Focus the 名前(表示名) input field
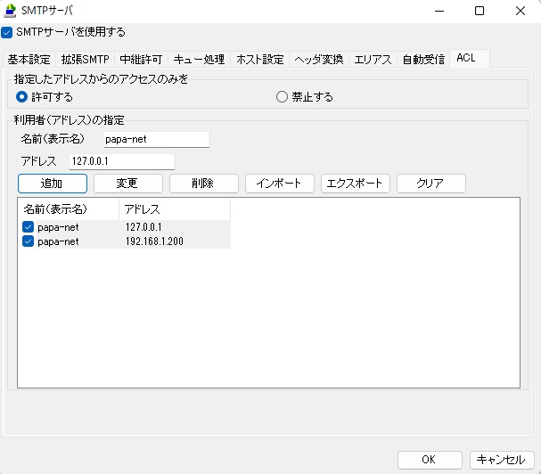 click(157, 139)
